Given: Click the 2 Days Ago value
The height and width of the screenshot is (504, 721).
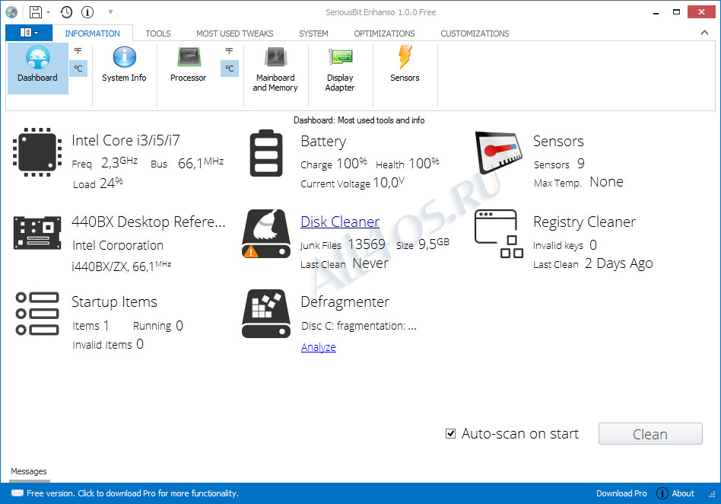Looking at the screenshot, I should [x=619, y=263].
